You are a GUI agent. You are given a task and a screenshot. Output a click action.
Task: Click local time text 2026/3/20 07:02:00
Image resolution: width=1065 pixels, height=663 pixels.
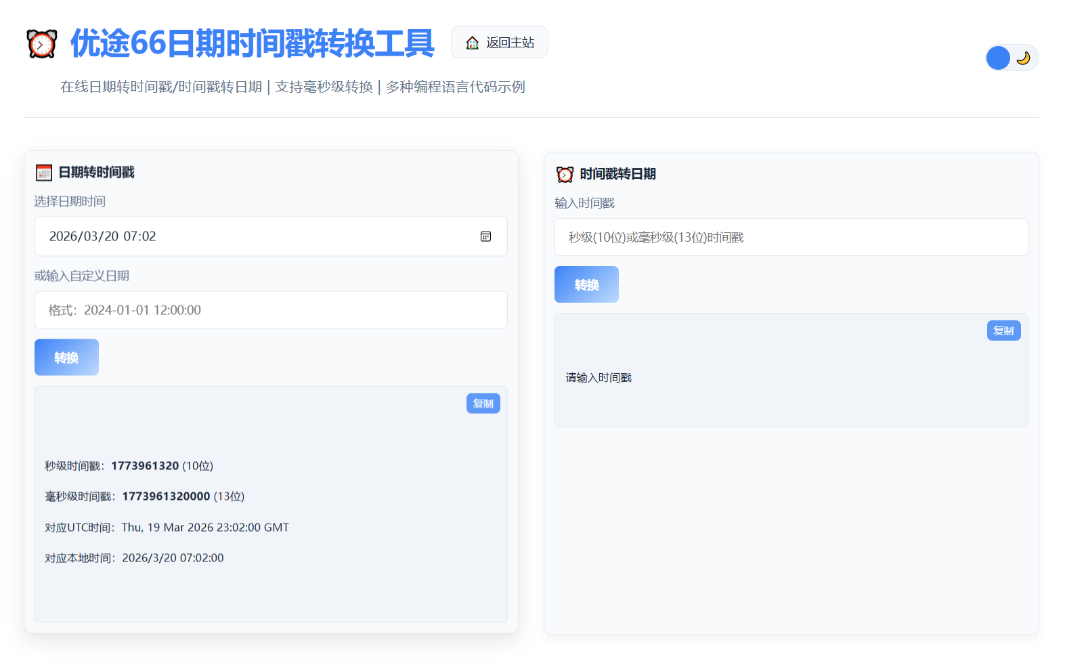pos(173,558)
